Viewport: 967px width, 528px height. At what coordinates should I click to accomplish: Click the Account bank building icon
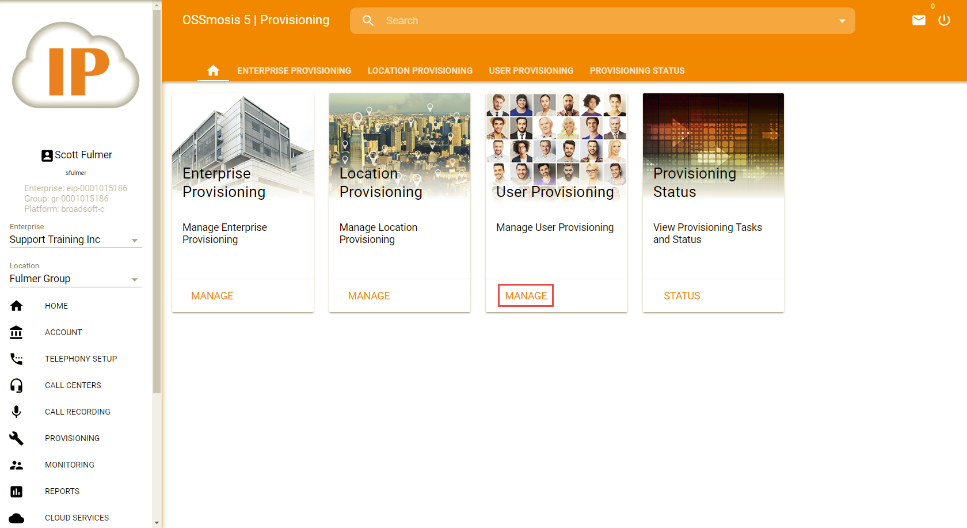tap(17, 332)
